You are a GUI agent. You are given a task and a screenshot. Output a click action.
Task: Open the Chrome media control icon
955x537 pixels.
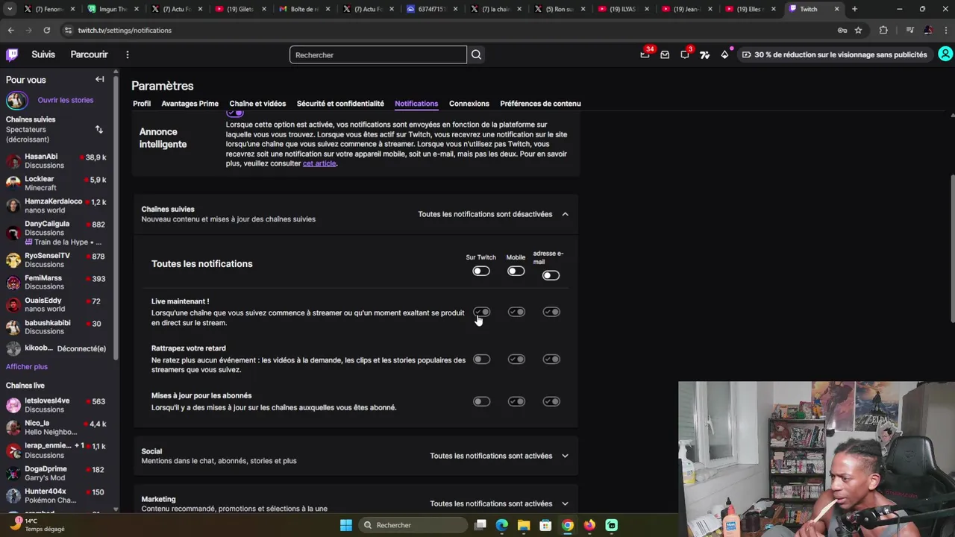click(x=909, y=30)
